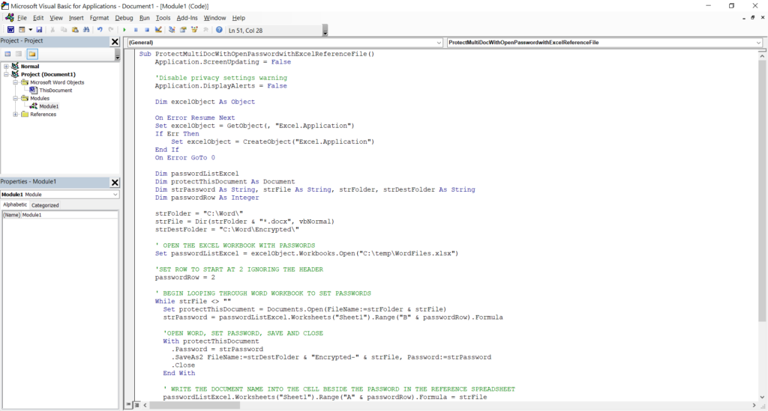The height and width of the screenshot is (411, 768).
Task: Toggle Procedure View button at code window bottom
Action: (129, 405)
